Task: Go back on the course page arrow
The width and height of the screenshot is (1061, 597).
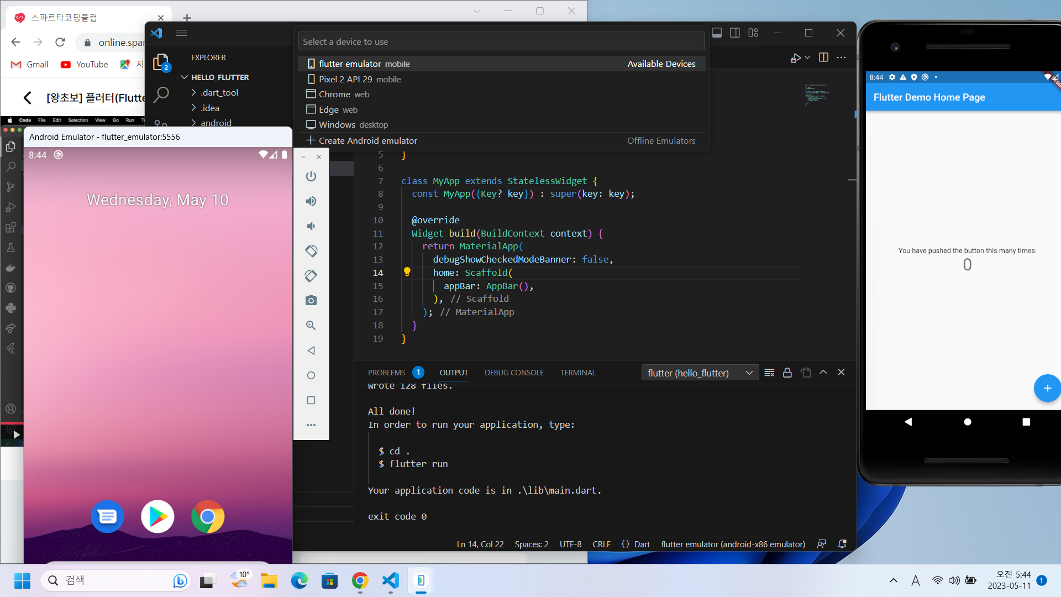Action: pos(27,98)
